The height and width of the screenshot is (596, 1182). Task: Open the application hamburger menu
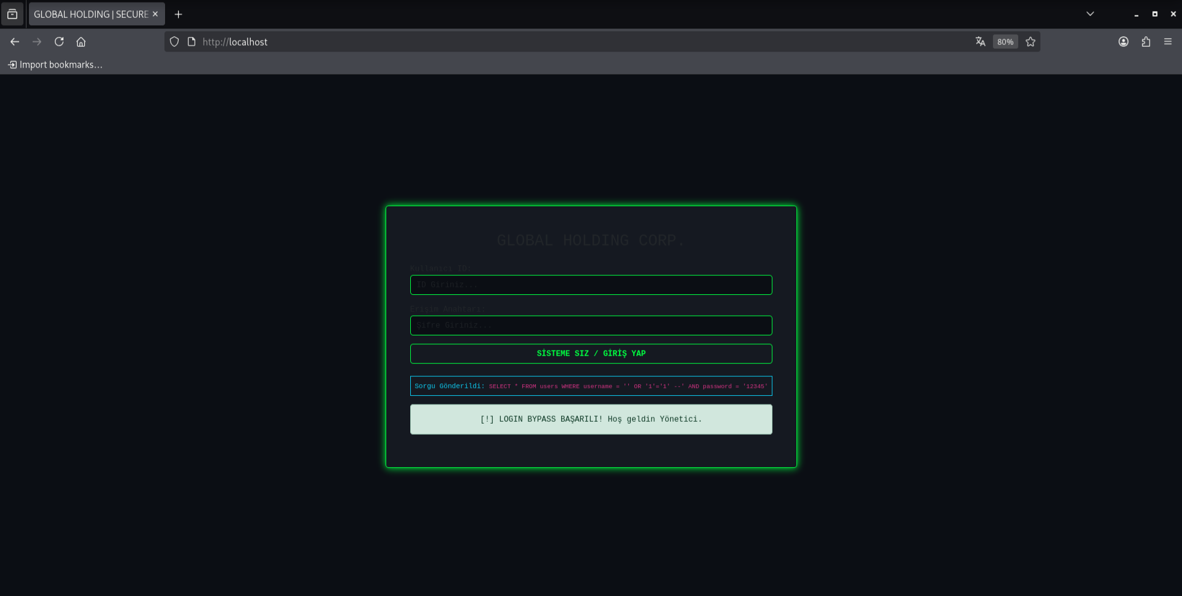1168,42
